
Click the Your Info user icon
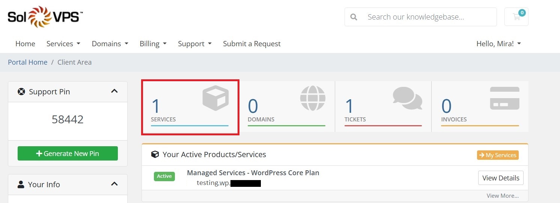coord(21,184)
